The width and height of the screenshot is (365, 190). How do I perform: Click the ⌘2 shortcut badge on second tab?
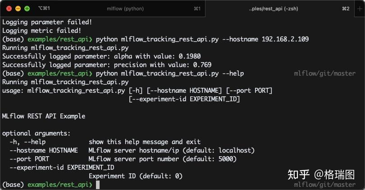coord(346,9)
